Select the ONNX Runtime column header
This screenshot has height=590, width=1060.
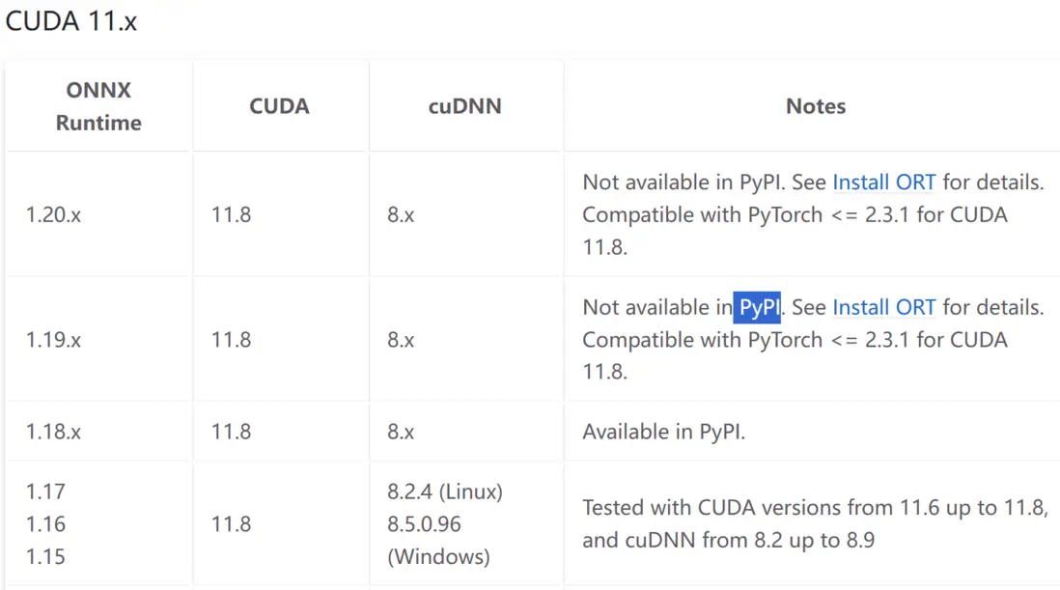click(x=98, y=106)
